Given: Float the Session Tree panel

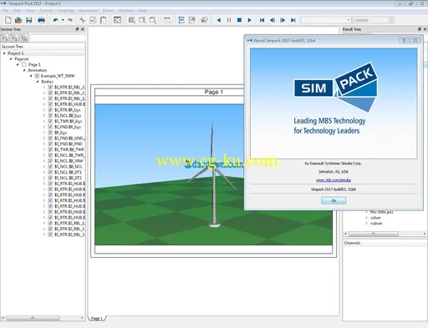Looking at the screenshot, I should pyautogui.click(x=77, y=29).
